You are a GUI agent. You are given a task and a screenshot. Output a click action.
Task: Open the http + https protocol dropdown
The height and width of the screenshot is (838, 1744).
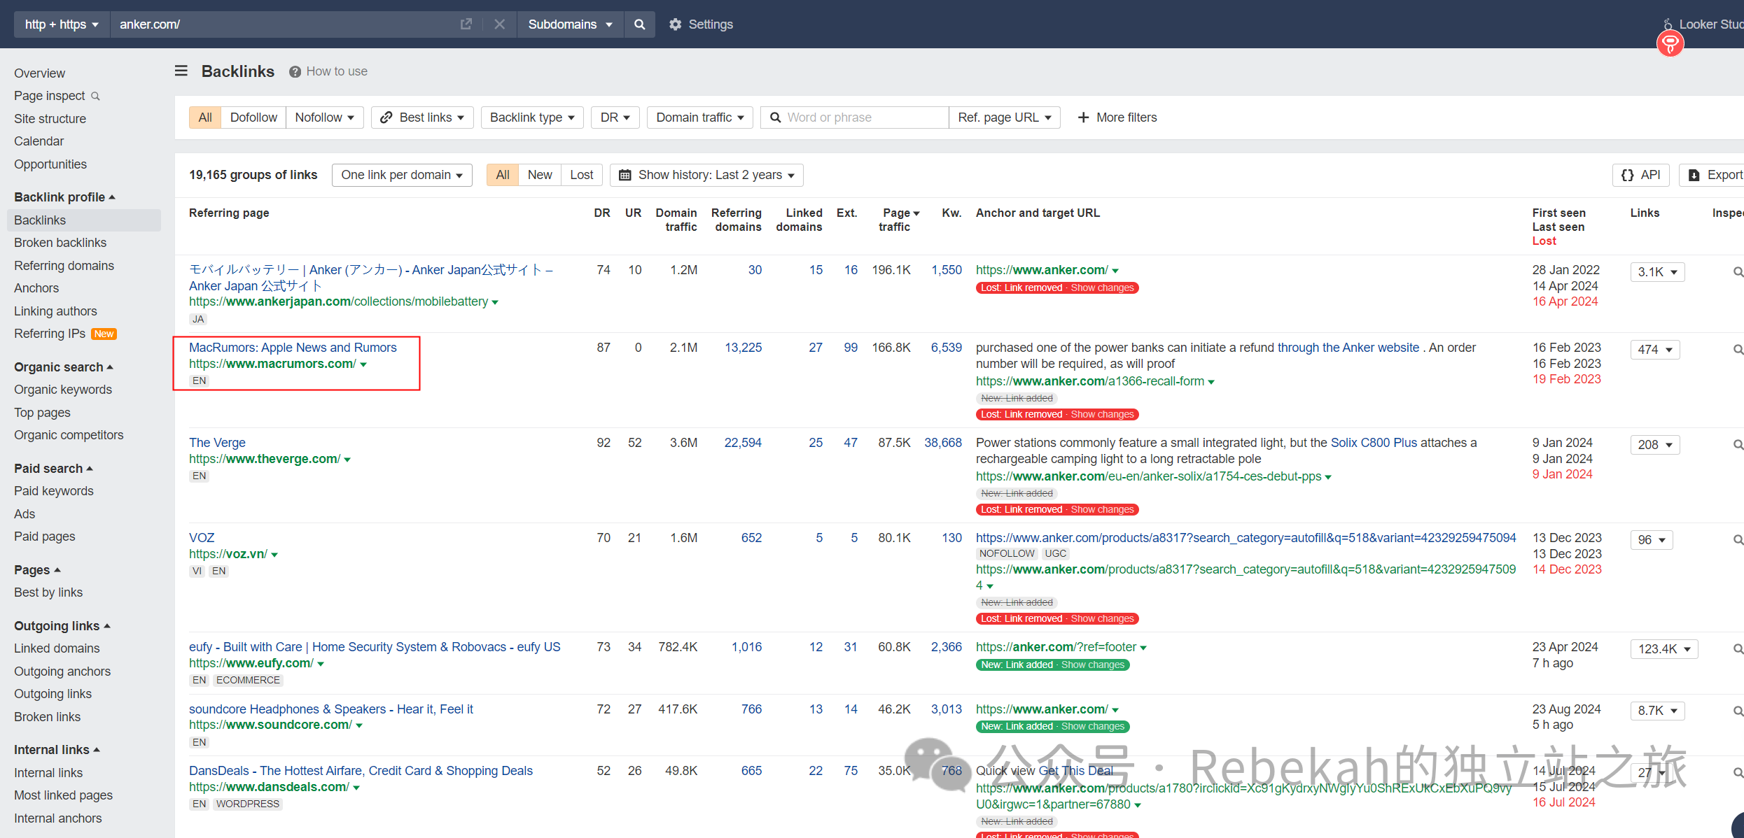coord(62,24)
